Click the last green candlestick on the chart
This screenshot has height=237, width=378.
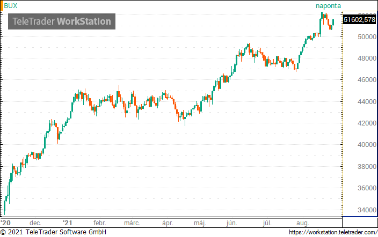click(x=333, y=22)
